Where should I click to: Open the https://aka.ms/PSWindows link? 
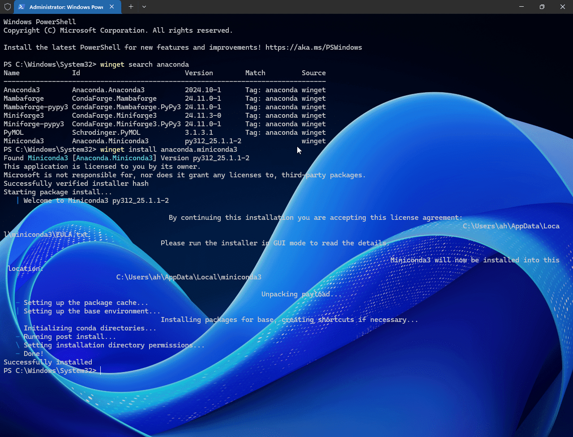313,47
